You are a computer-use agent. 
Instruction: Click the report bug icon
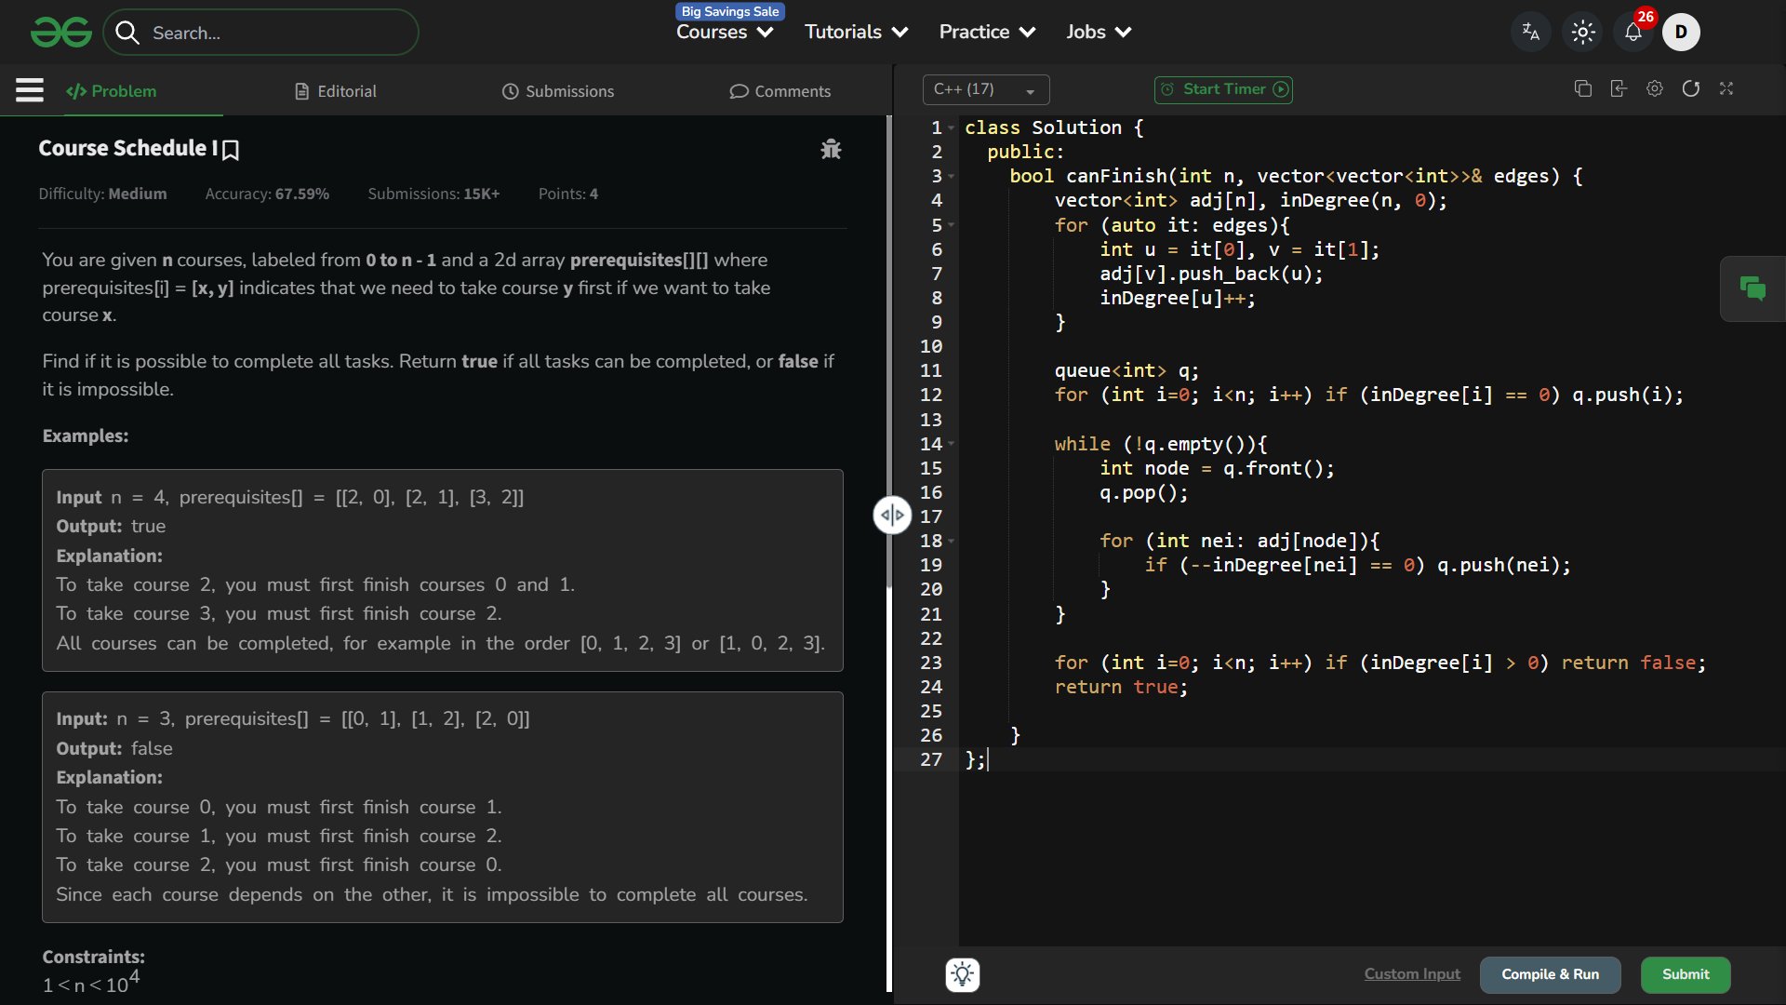[831, 149]
